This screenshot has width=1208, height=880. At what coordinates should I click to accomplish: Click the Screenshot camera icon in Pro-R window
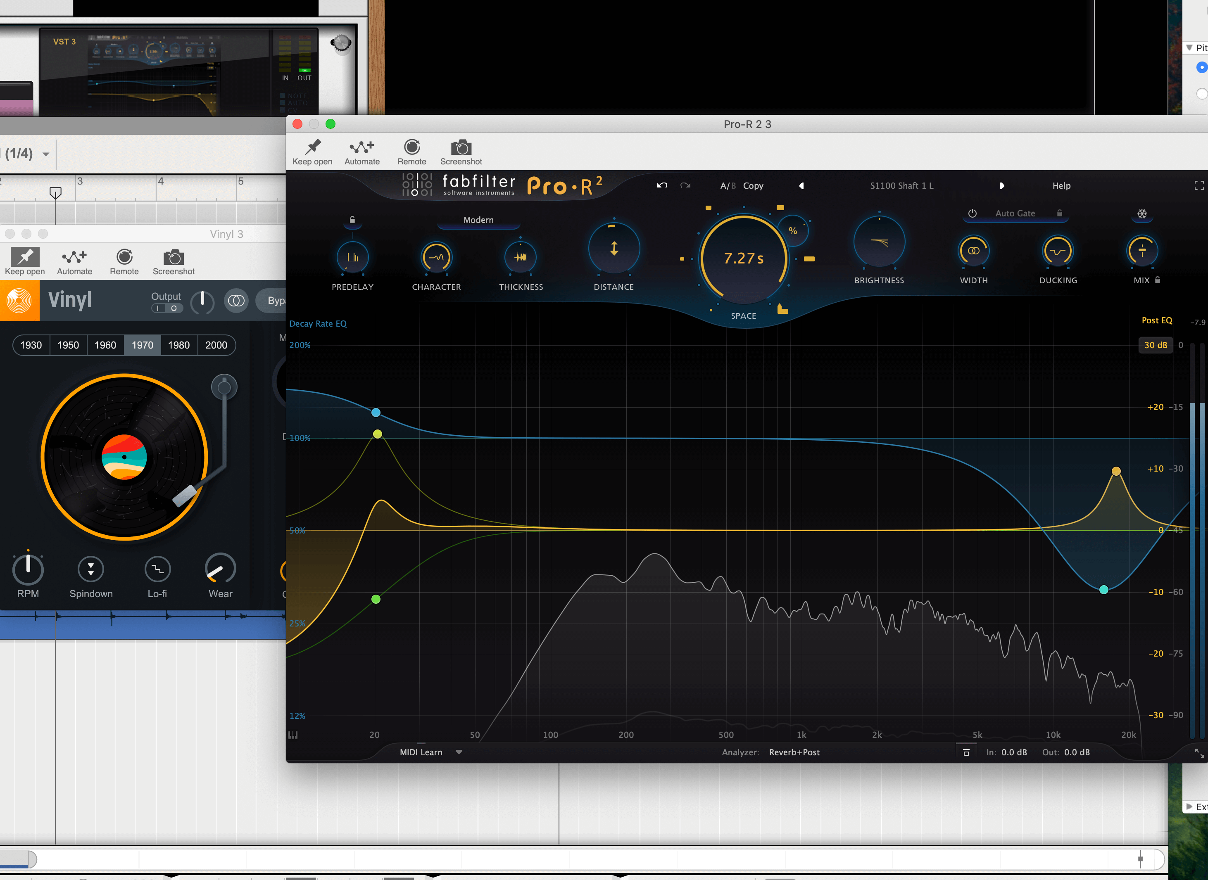click(x=461, y=147)
